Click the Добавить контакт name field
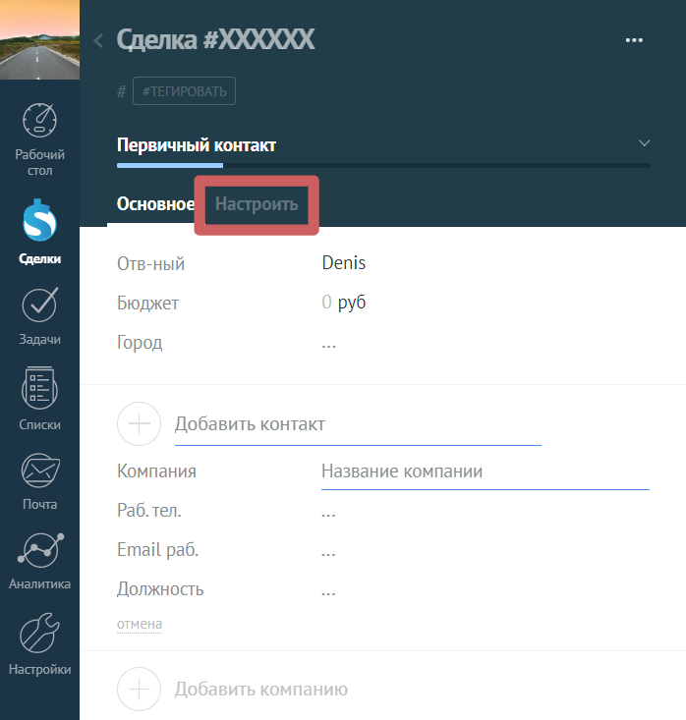The height and width of the screenshot is (720, 686). tap(358, 424)
